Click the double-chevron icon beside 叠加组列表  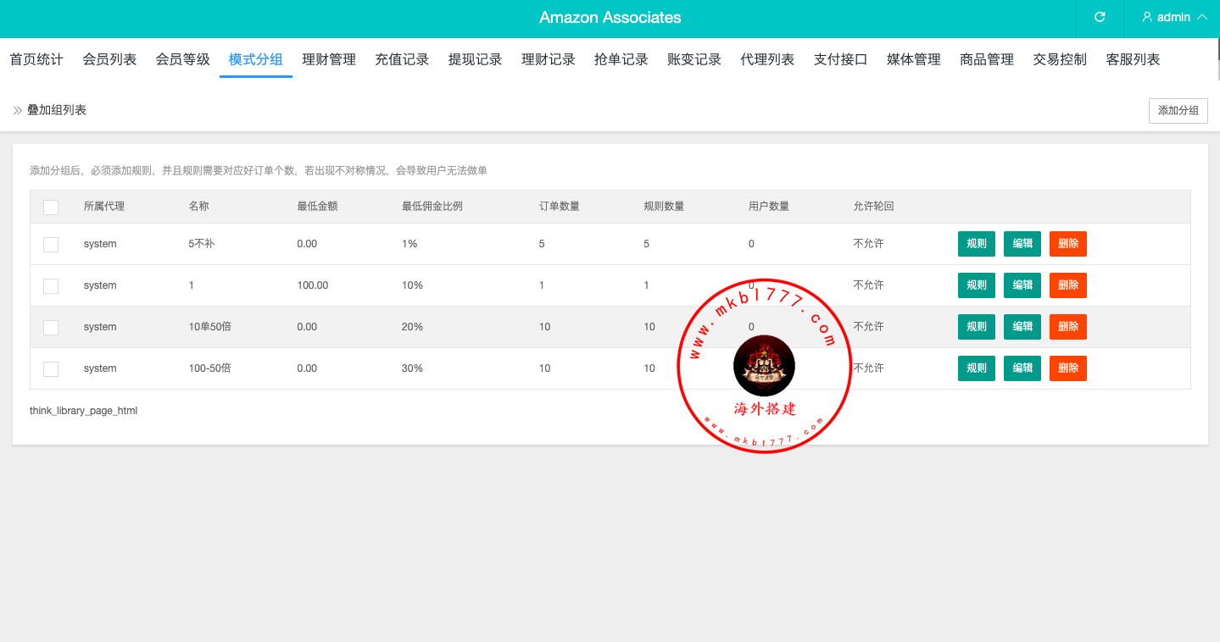coord(18,110)
